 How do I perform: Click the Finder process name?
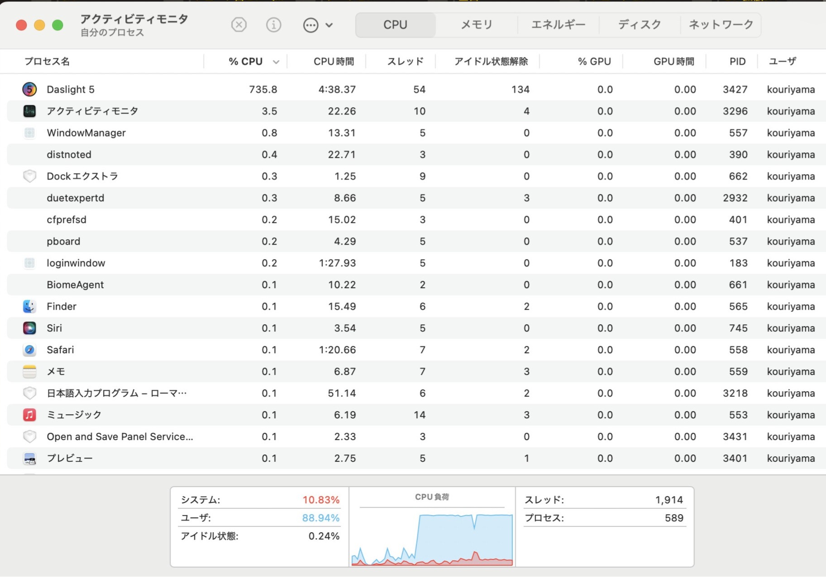coord(62,306)
